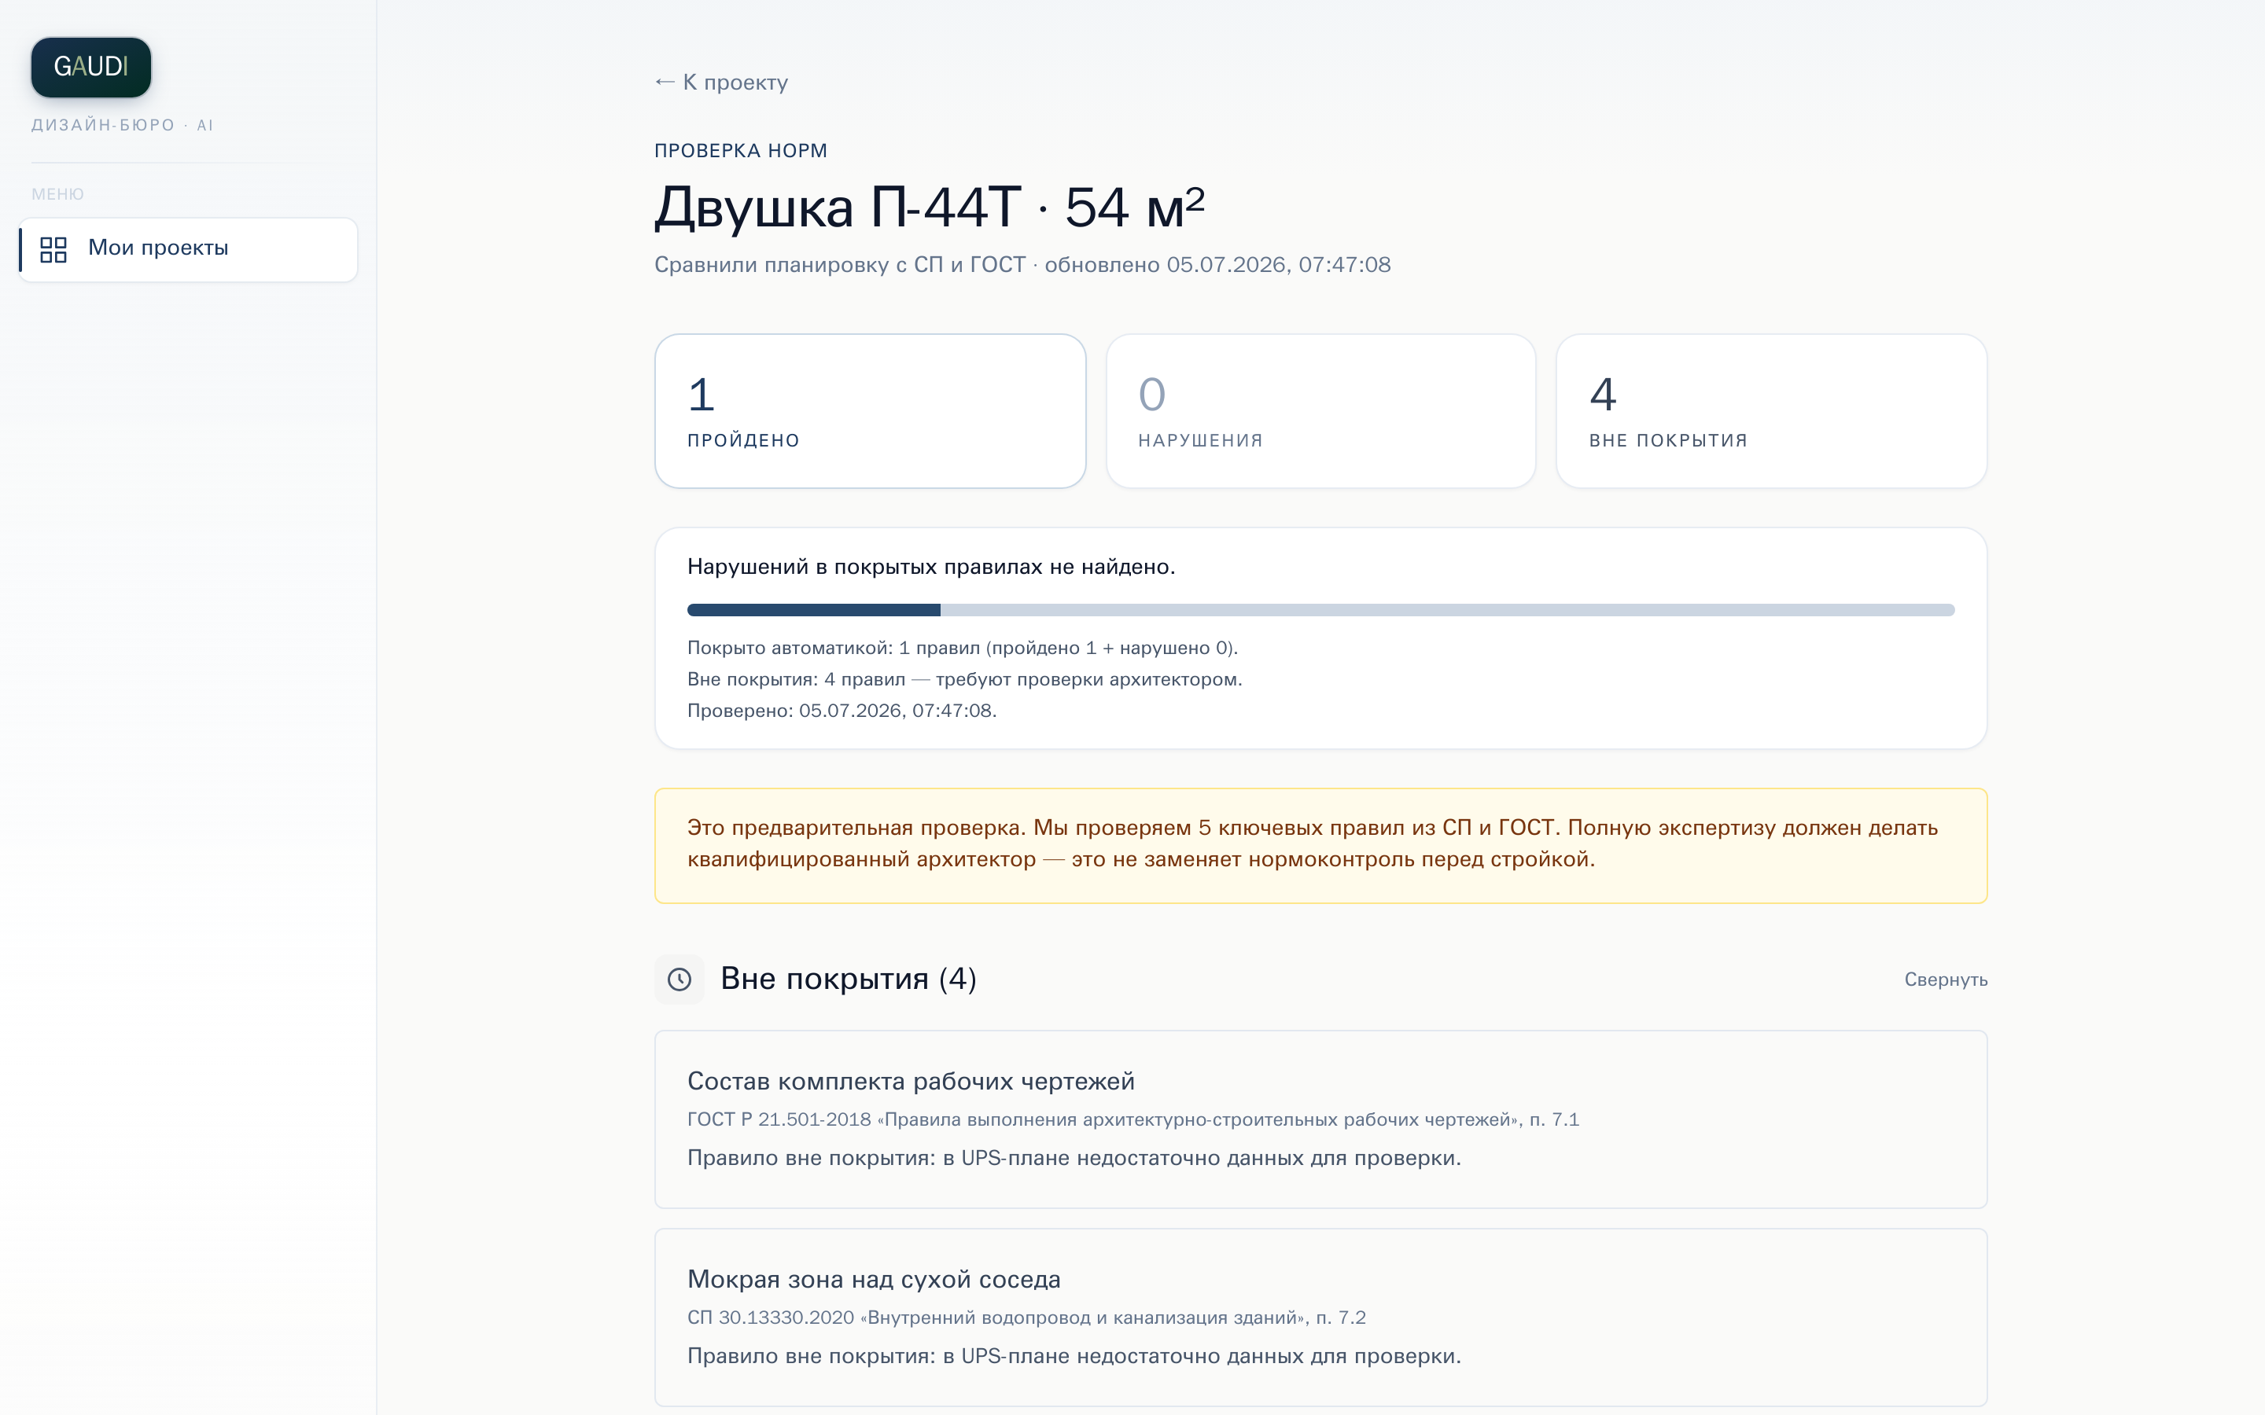This screenshot has height=1415, width=2265.
Task: Click the ДИЗАЙН-БЮРО · AI tagline
Action: 123,126
